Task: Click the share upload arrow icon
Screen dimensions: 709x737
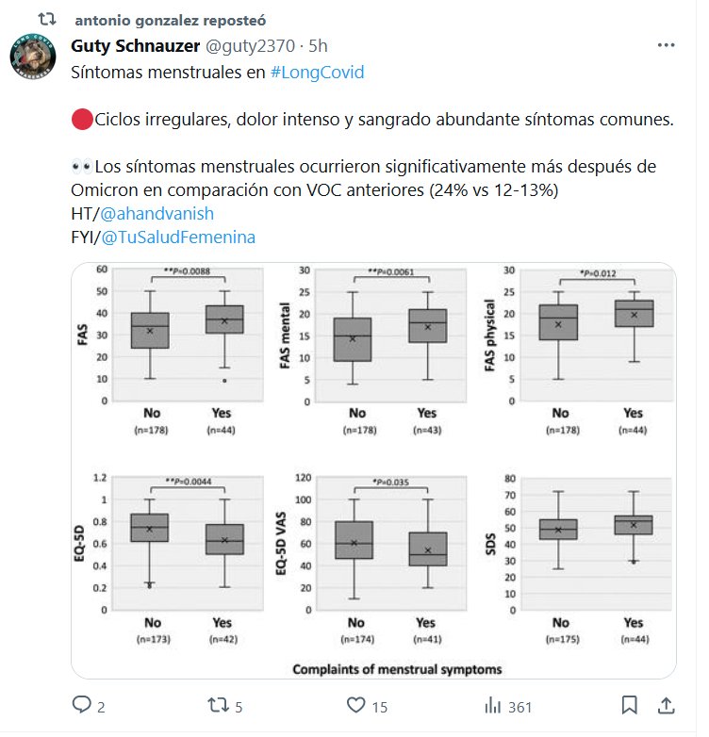Action: (665, 704)
